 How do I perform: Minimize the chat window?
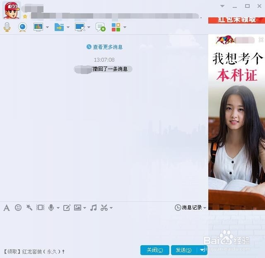tap(235, 7)
